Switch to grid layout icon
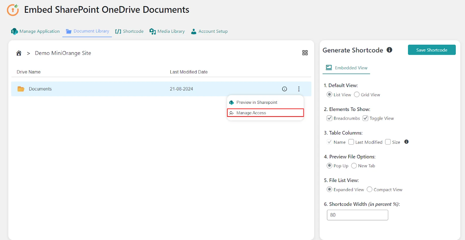This screenshot has height=240, width=465. point(305,53)
